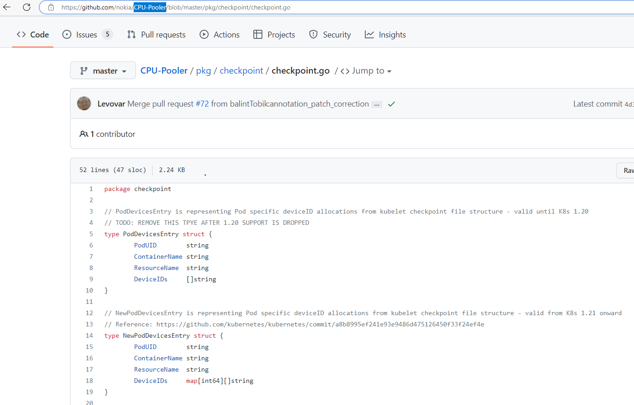The image size is (634, 405).
Task: Click the site information icon in address bar
Action: (51, 7)
